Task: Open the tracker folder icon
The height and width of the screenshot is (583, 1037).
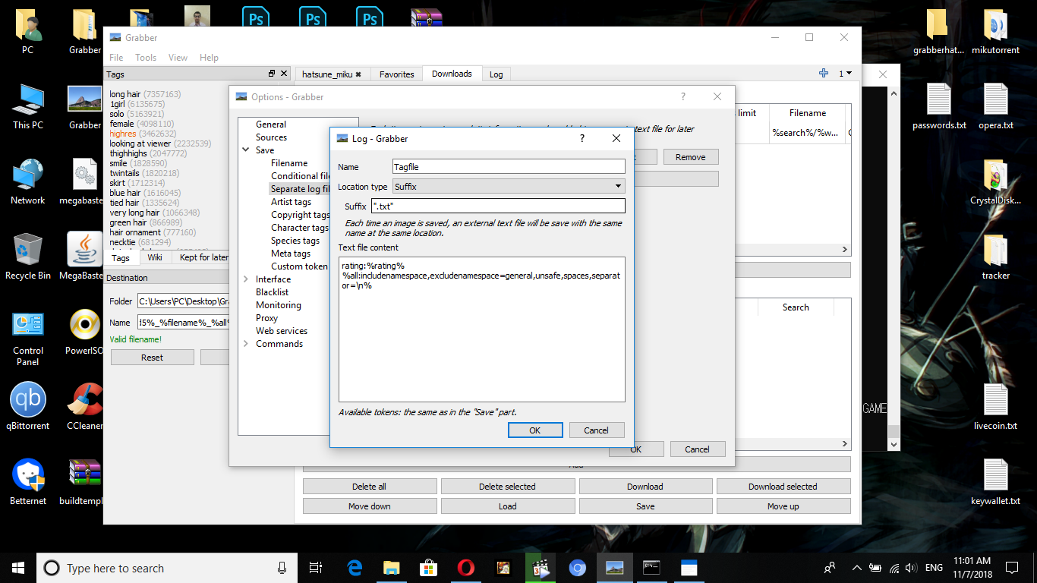Action: (x=995, y=257)
